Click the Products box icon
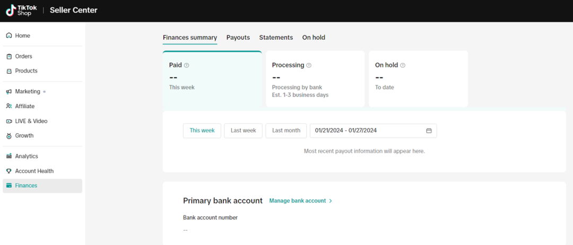 [9, 71]
